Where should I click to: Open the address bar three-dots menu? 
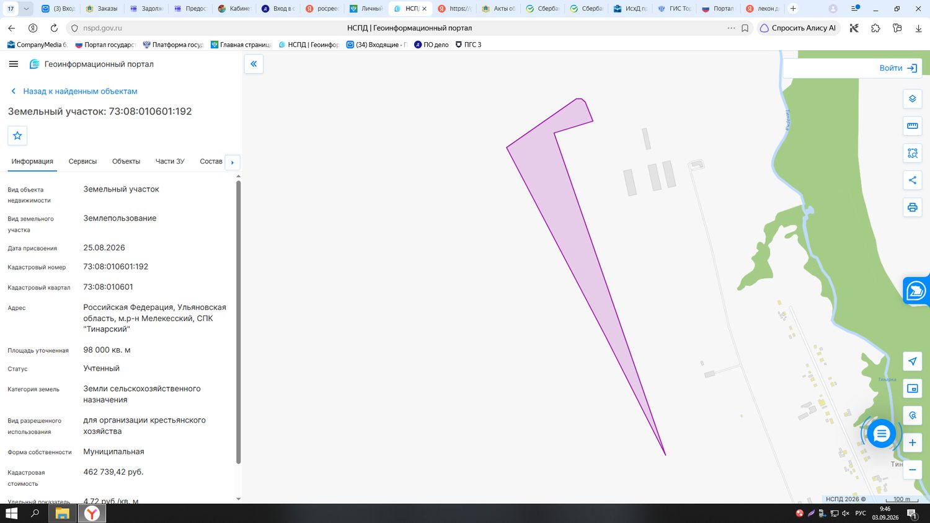(x=732, y=28)
